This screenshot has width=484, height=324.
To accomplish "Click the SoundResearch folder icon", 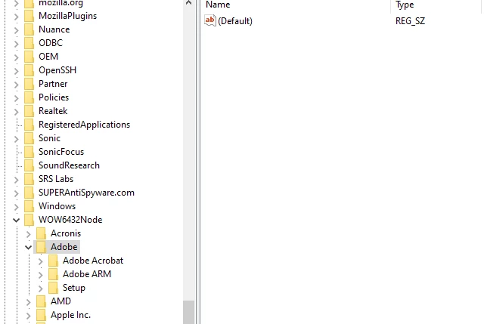I will point(29,165).
